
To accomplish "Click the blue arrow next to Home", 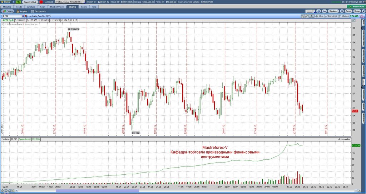I will coord(13,2).
